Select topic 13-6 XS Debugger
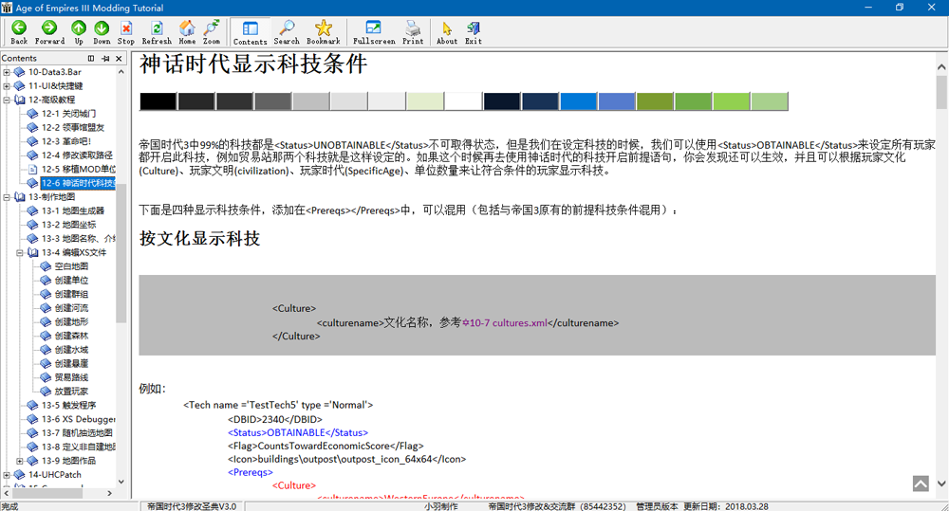Viewport: 949px width, 511px height. pyautogui.click(x=78, y=419)
